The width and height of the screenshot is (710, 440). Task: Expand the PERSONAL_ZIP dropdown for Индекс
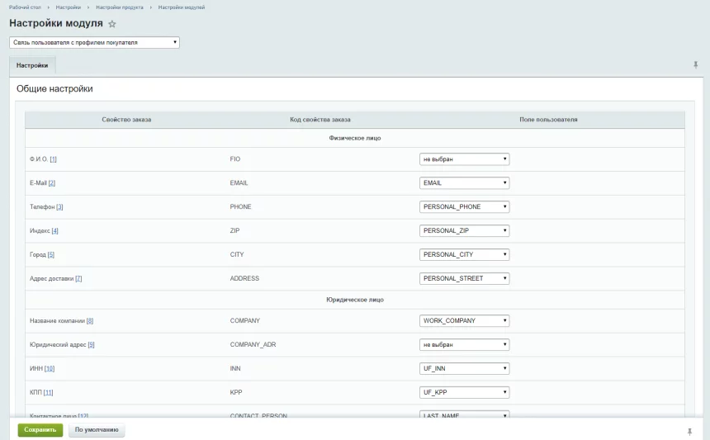pos(464,230)
